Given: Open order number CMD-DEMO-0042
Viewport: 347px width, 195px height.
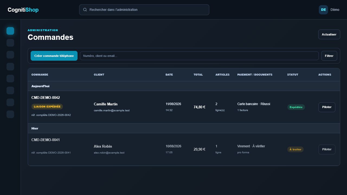Looking at the screenshot, I should 46,97.
